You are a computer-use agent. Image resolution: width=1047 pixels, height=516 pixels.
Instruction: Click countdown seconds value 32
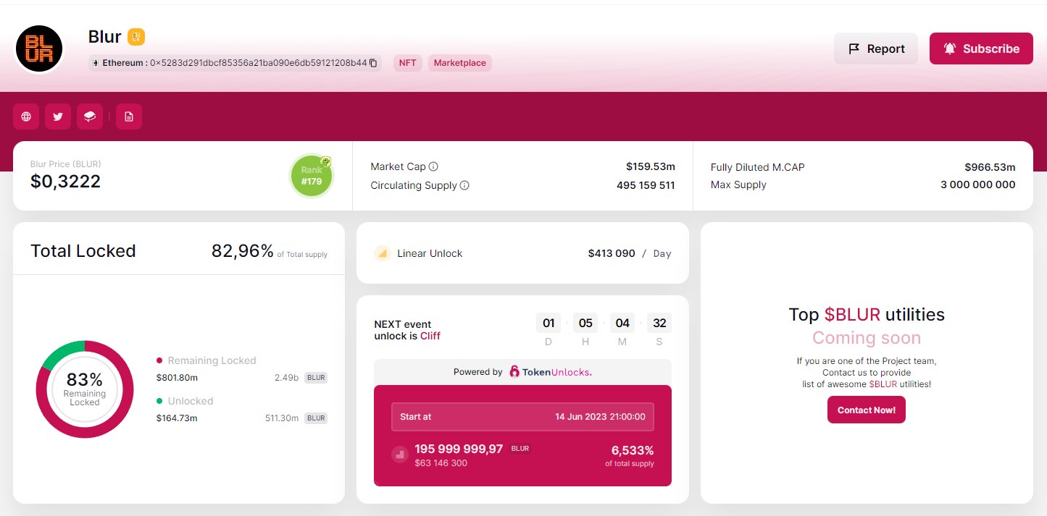(659, 323)
